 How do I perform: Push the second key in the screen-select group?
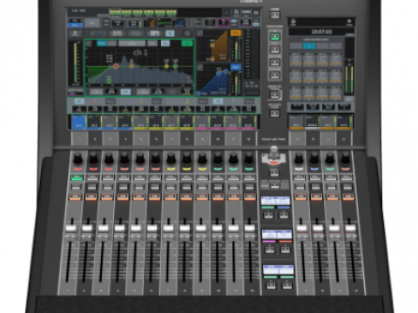click(275, 50)
